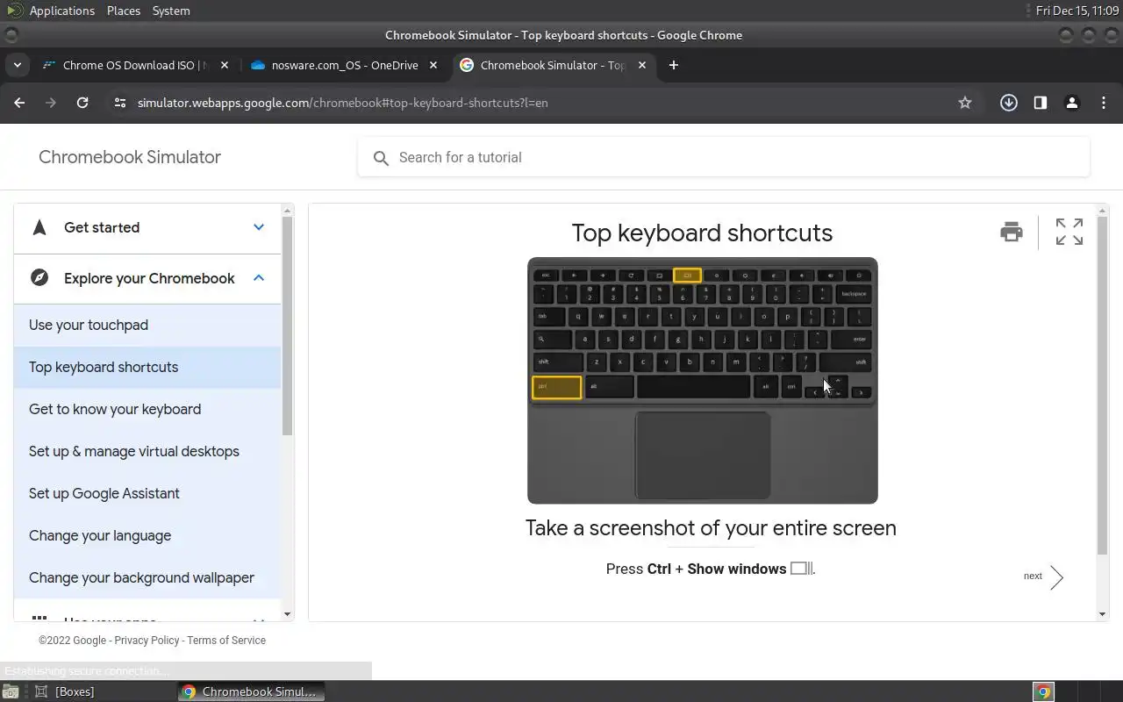
Task: Click the highlighted ctrl key on the keyboard
Action: tap(556, 387)
